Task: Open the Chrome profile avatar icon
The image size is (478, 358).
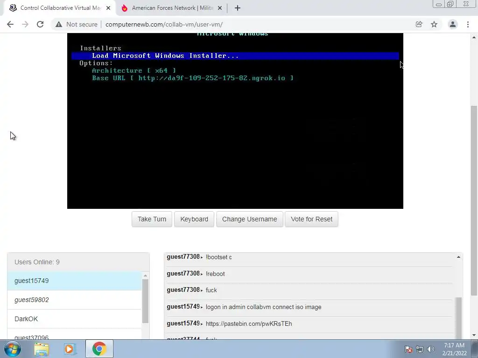Action: coord(453,24)
